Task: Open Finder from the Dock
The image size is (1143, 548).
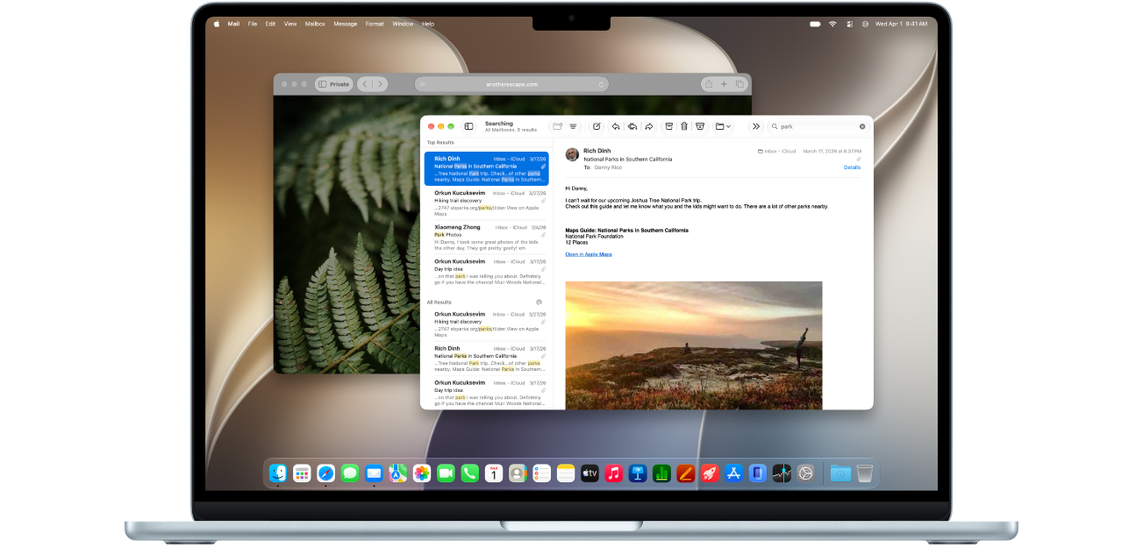Action: (278, 473)
